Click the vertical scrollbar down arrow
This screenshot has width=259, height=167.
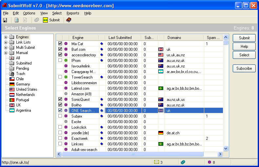click(x=226, y=149)
